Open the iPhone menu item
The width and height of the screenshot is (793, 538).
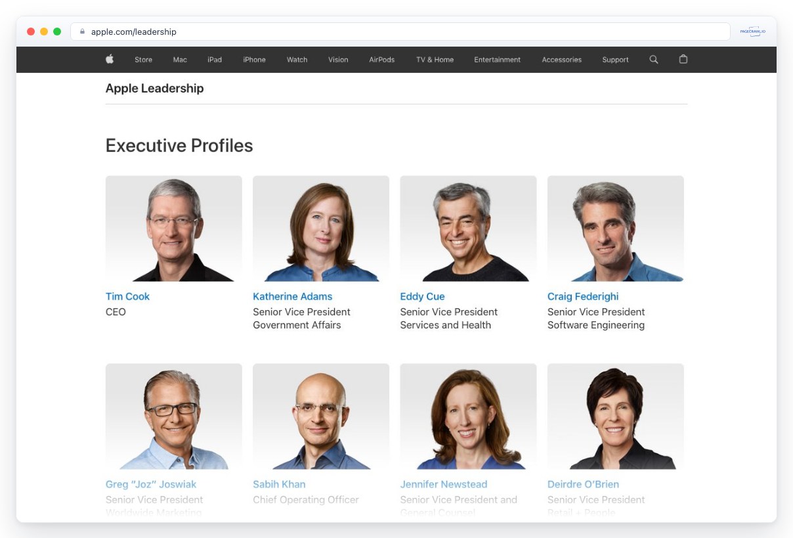coord(254,60)
